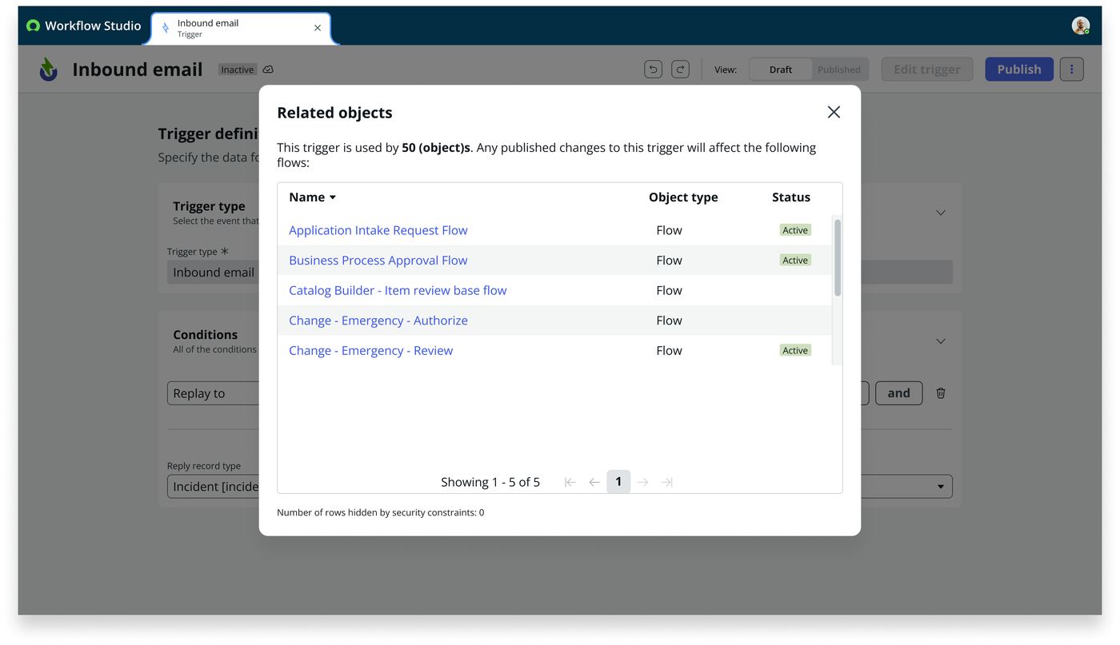Image resolution: width=1120 pixels, height=645 pixels.
Task: Click the cloud sync status icon
Action: point(268,70)
